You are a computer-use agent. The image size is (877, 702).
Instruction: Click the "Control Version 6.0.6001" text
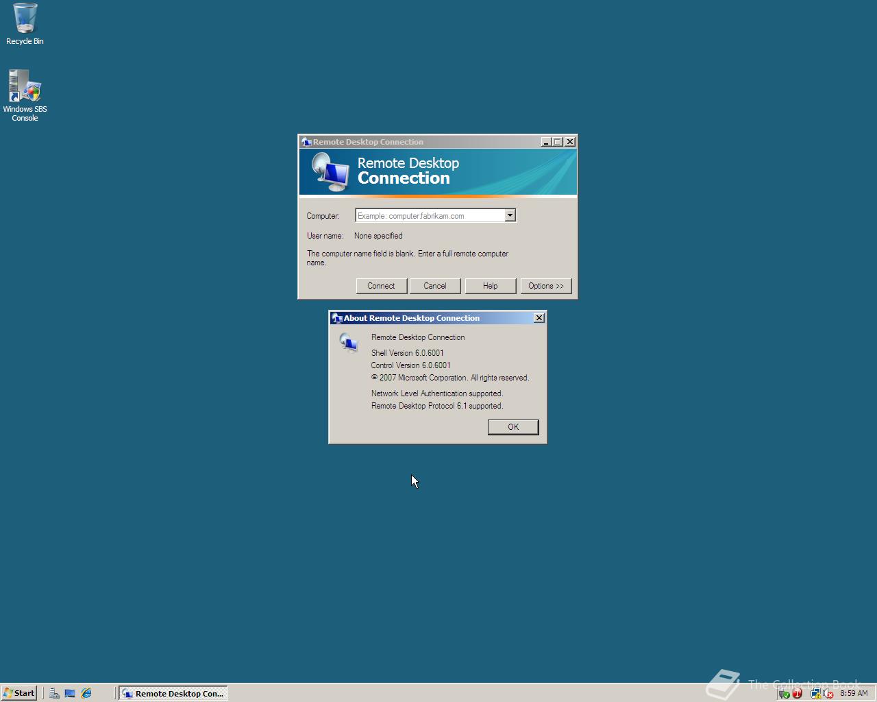(x=410, y=365)
